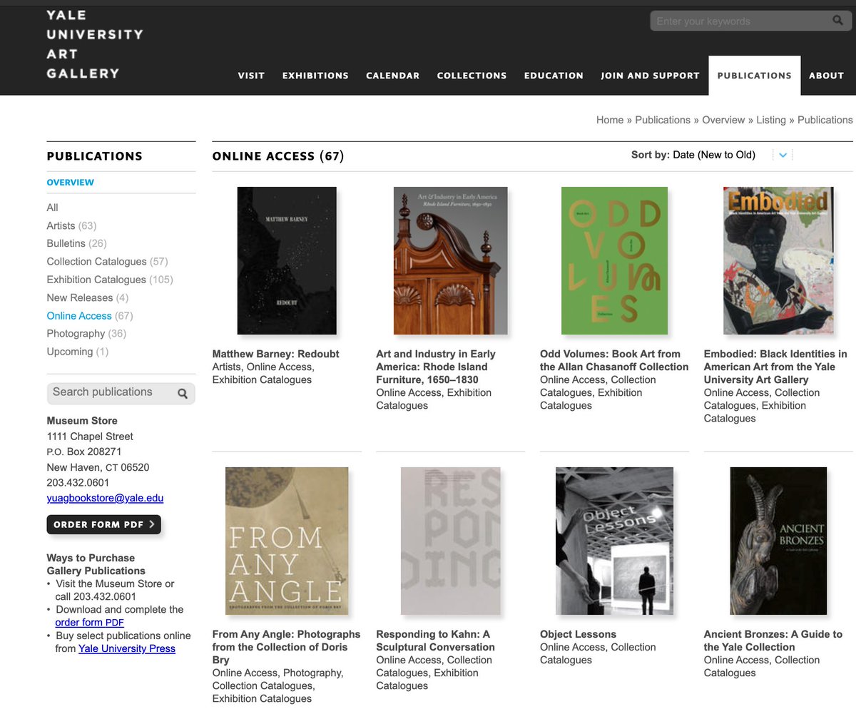The height and width of the screenshot is (714, 856).
Task: Click the Listing breadcrumb link
Action: point(771,120)
